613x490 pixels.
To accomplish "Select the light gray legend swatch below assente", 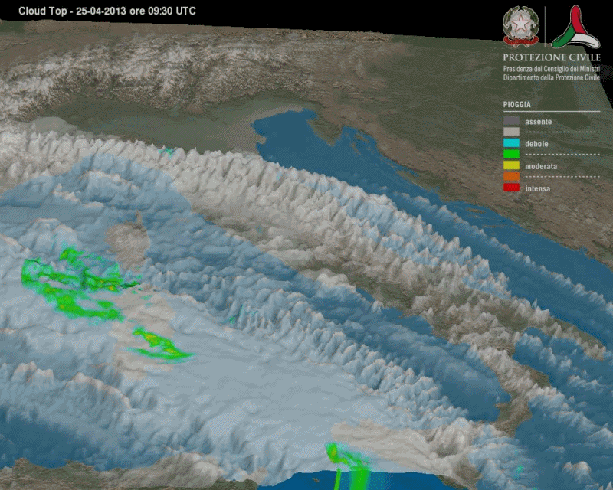I will [511, 132].
